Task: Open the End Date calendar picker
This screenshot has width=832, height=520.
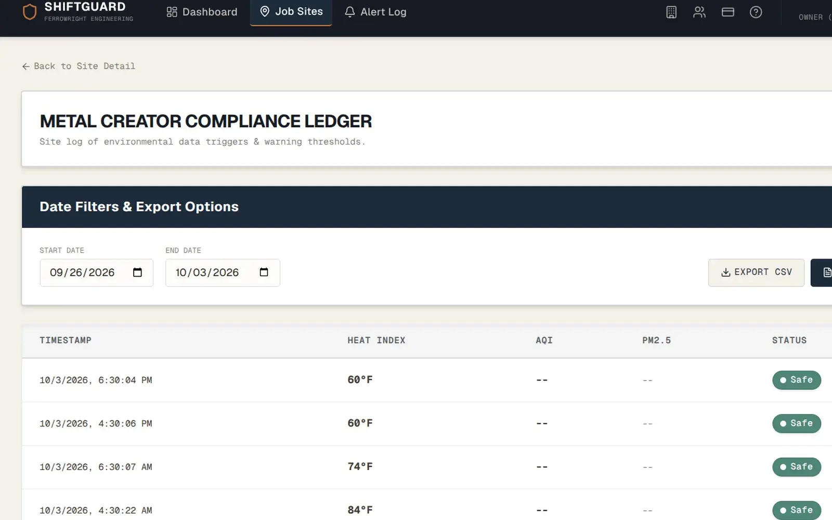Action: [264, 272]
